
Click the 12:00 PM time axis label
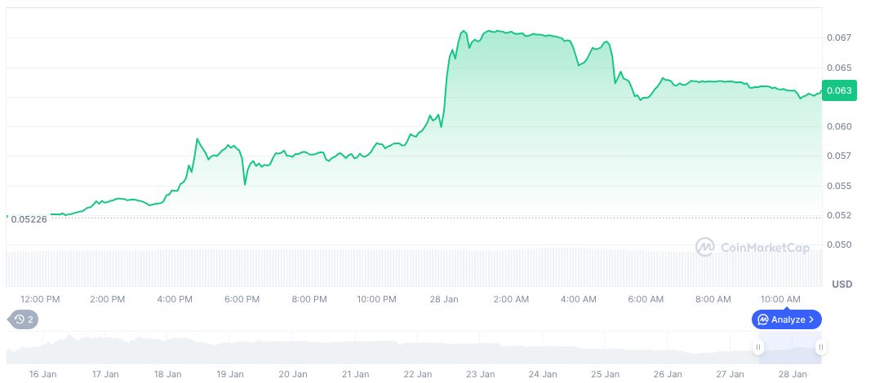40,299
